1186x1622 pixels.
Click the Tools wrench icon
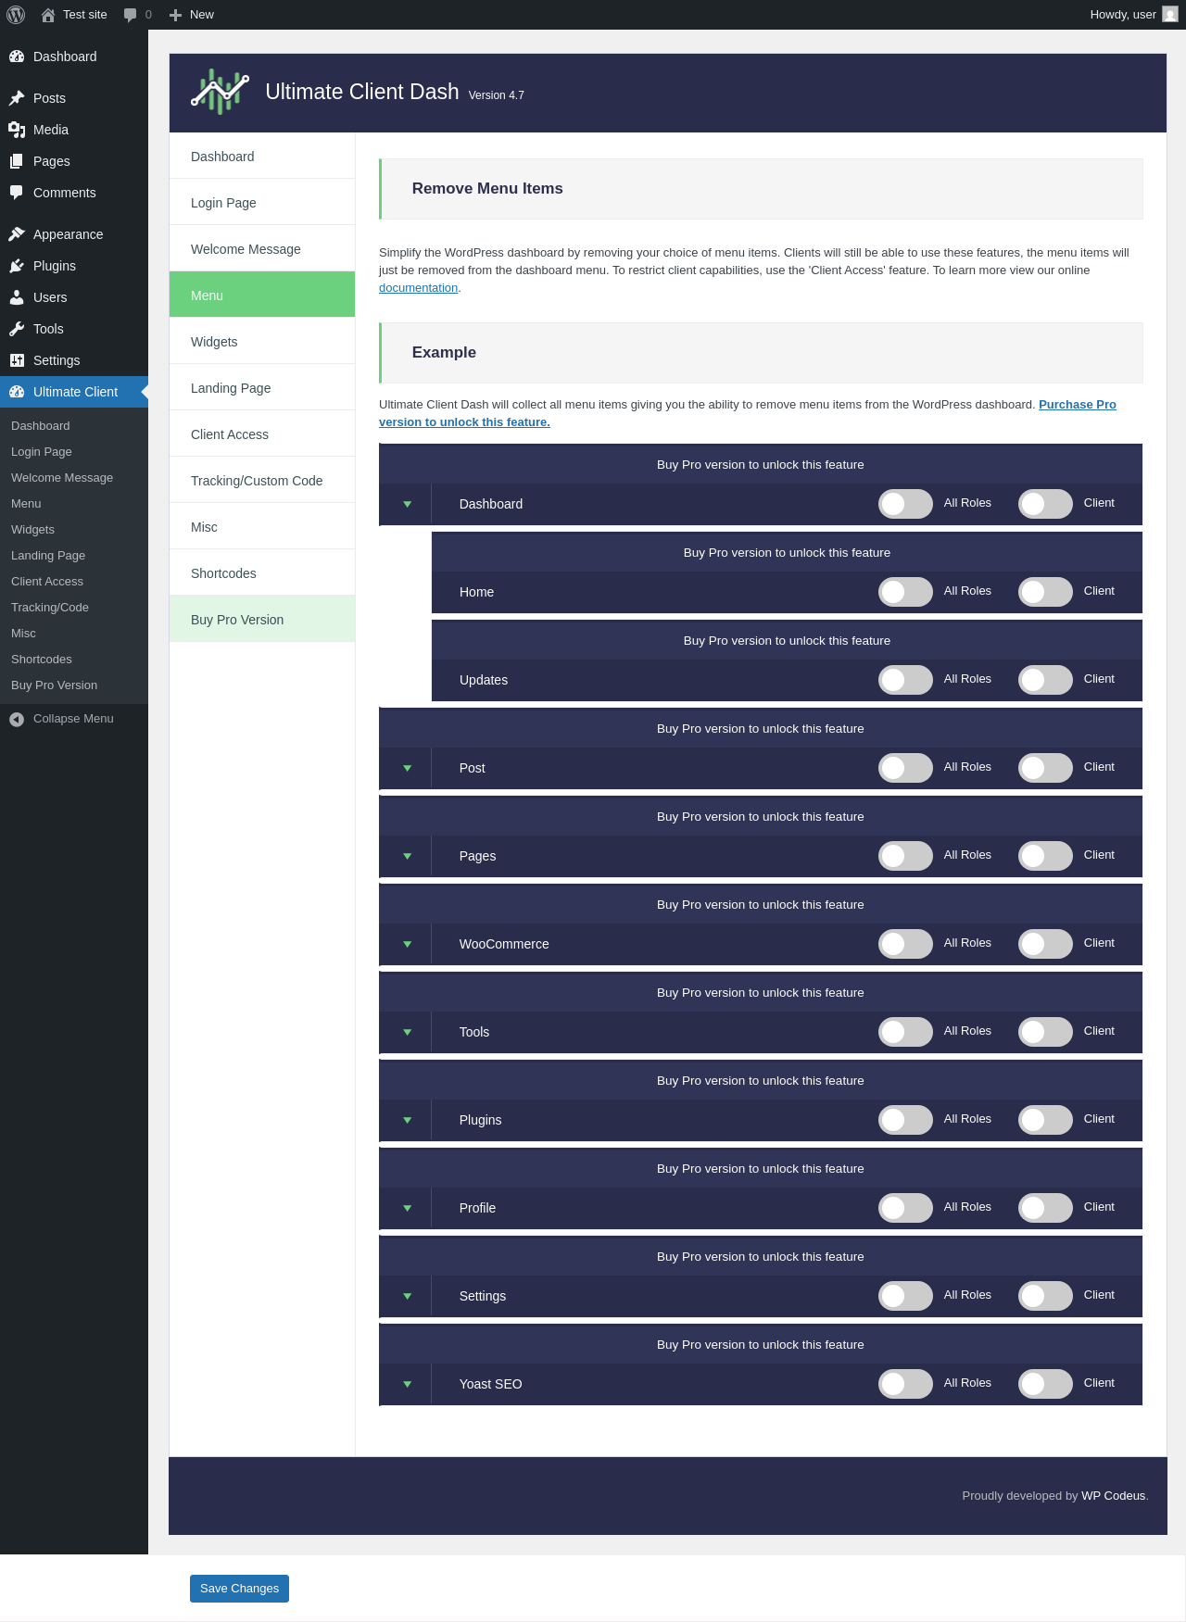(17, 329)
